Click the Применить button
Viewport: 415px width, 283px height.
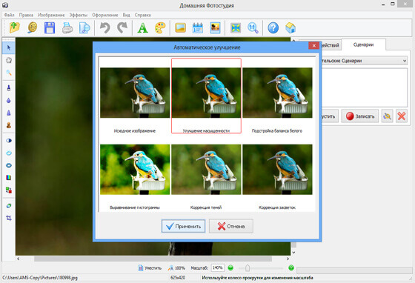[x=183, y=226]
